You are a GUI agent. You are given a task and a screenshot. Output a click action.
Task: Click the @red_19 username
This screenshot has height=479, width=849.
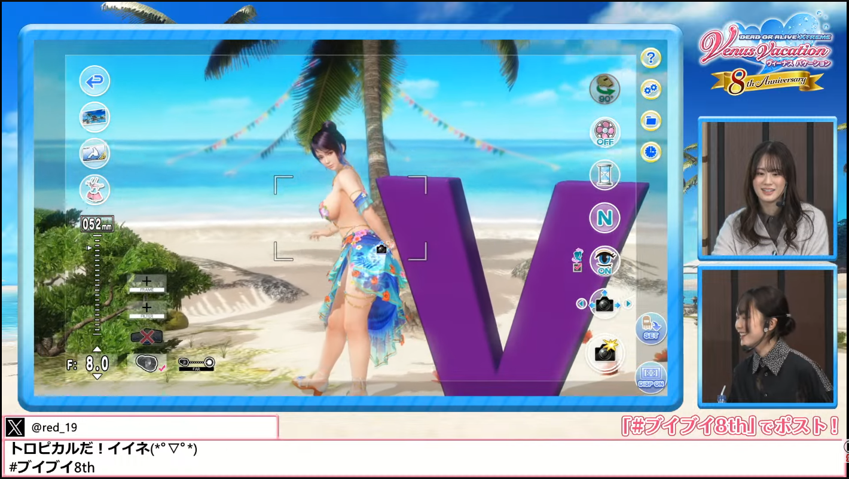[54, 428]
